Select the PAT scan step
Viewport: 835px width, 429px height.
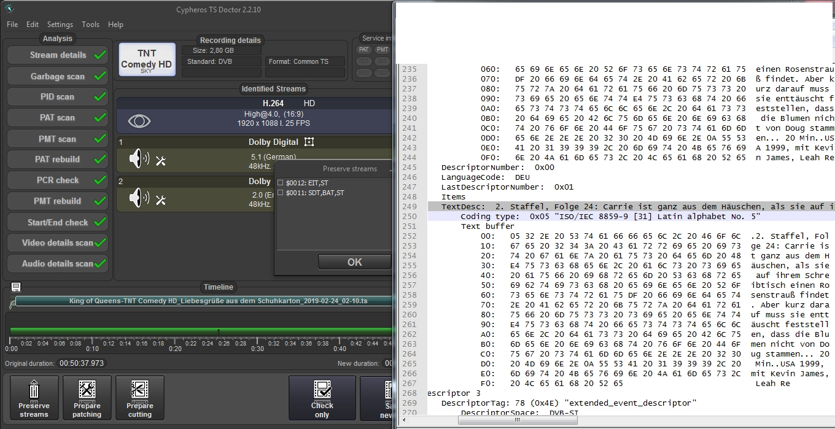[x=58, y=118]
